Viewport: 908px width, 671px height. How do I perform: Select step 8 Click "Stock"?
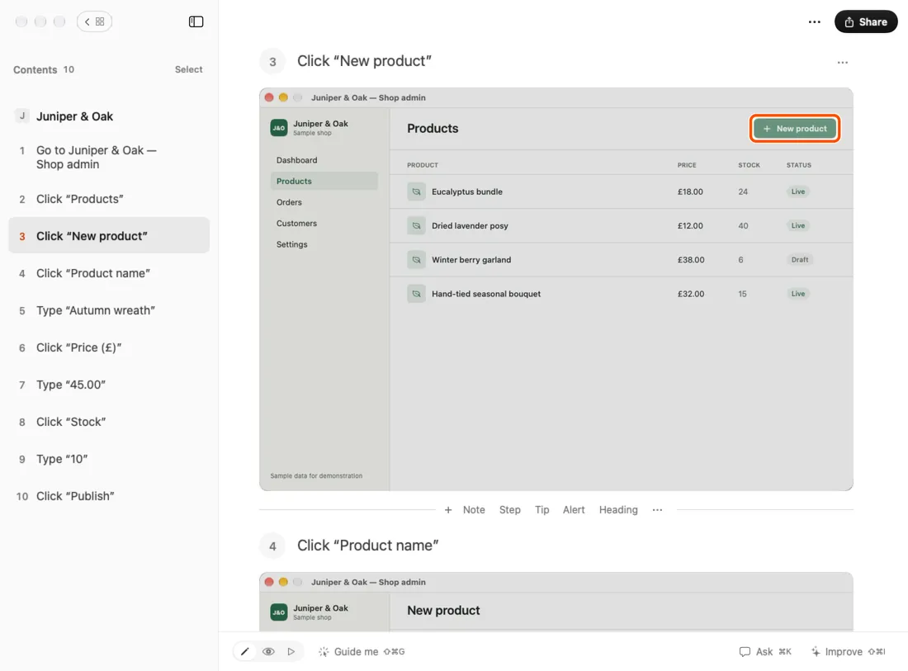(109, 422)
